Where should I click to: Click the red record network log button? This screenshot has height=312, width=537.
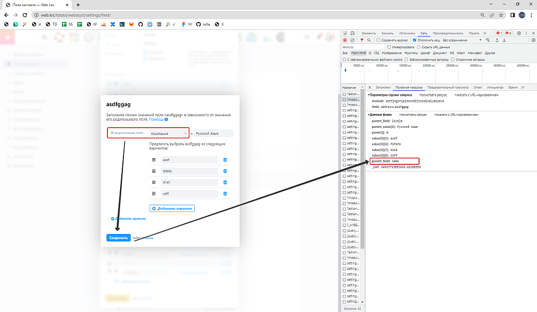[344, 40]
